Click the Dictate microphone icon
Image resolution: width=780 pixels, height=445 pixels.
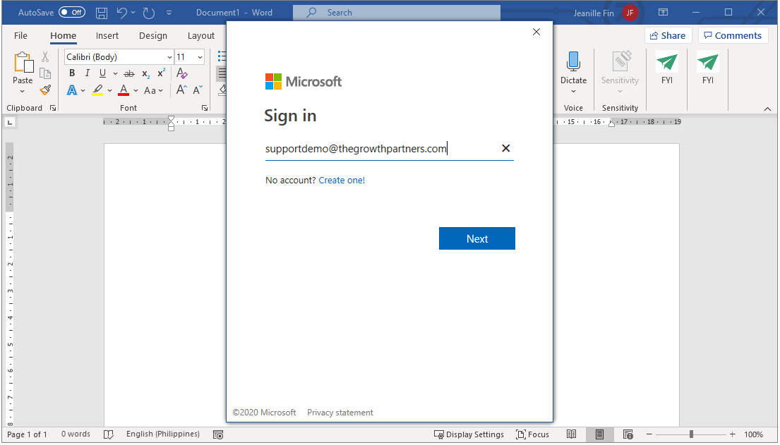click(573, 61)
